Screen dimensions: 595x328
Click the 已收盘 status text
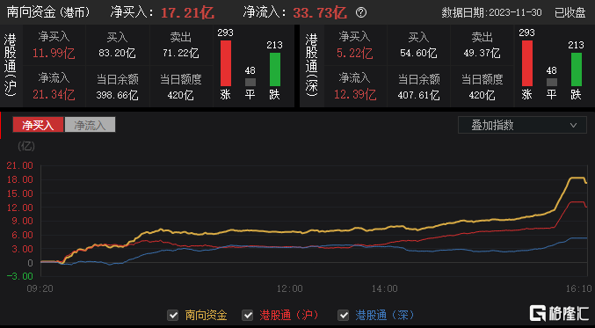tap(570, 13)
